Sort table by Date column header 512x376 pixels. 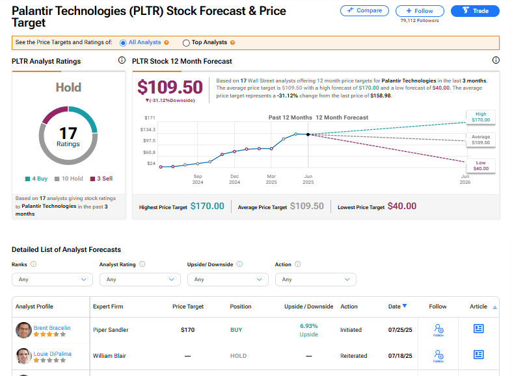pos(397,307)
